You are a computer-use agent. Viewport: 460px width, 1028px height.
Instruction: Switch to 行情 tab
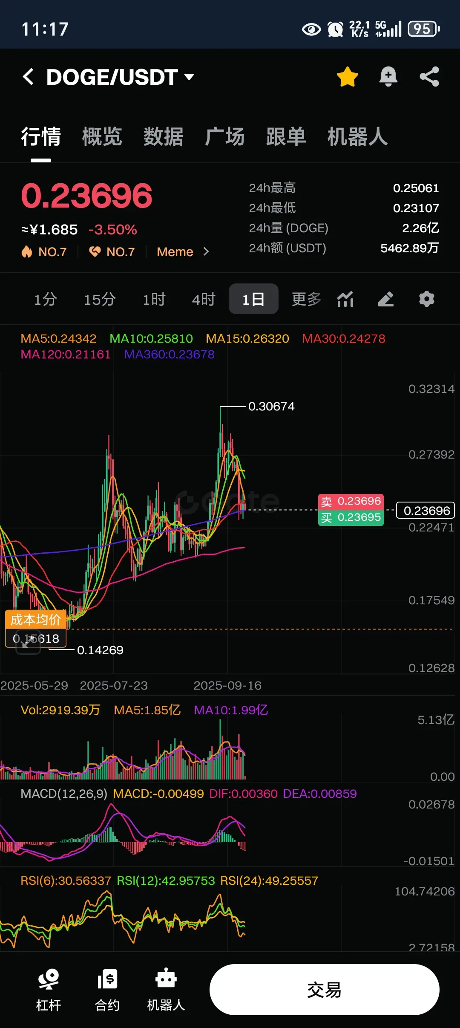click(x=41, y=137)
